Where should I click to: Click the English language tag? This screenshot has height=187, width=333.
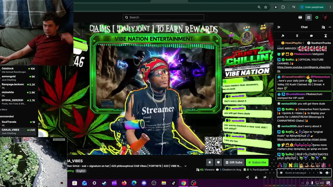[x=81, y=171]
